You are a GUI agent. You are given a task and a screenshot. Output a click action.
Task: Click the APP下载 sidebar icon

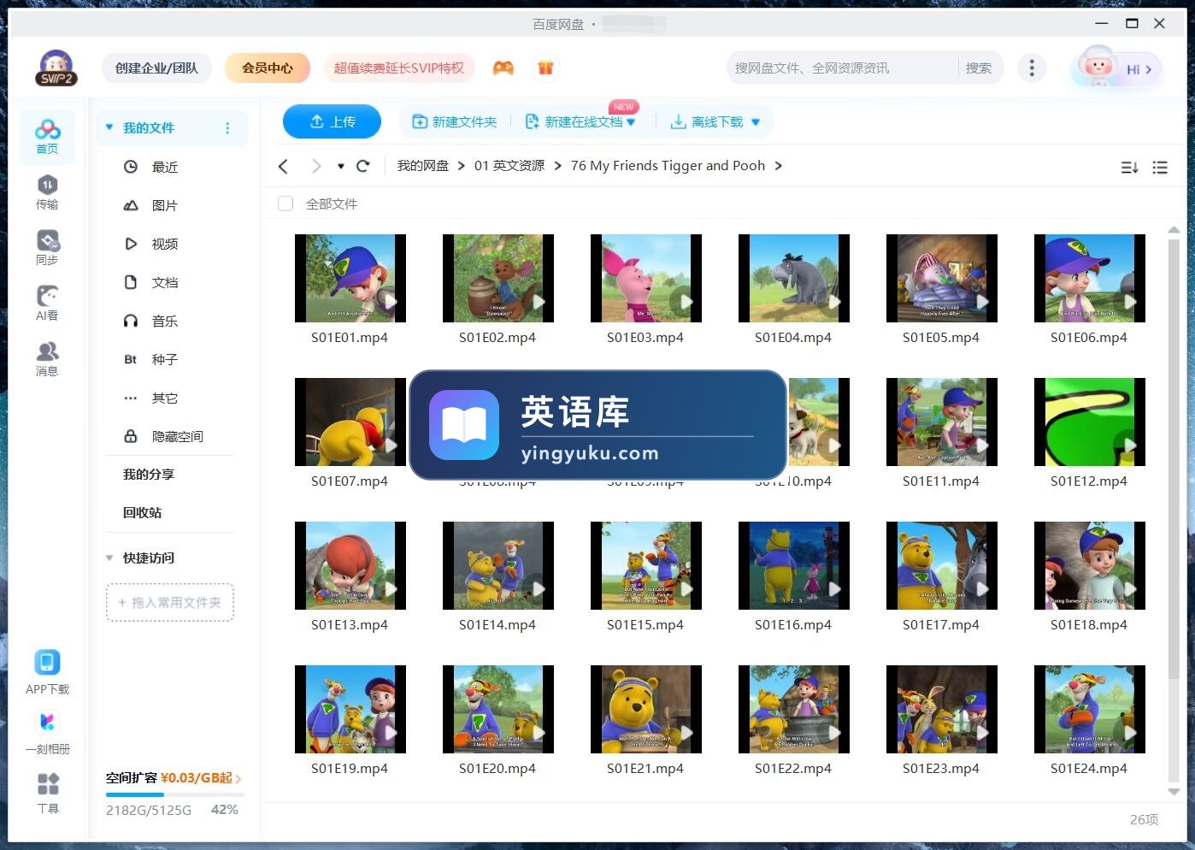(47, 672)
